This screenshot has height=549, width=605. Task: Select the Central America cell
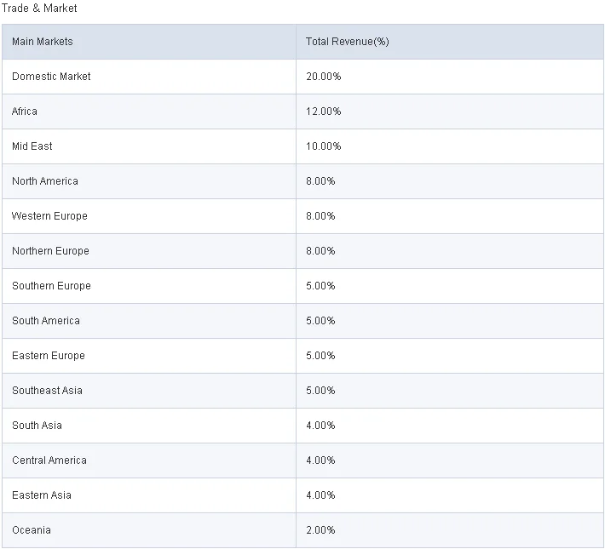point(49,460)
